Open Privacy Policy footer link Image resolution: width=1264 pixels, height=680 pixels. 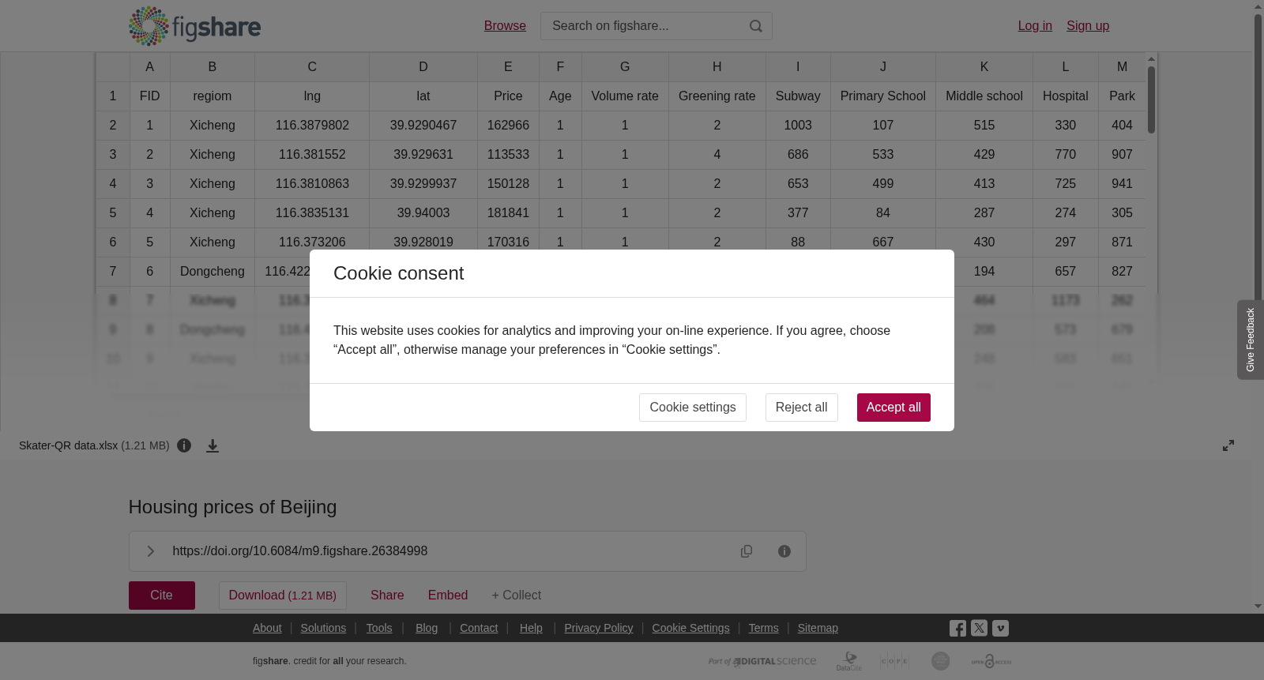coord(599,628)
